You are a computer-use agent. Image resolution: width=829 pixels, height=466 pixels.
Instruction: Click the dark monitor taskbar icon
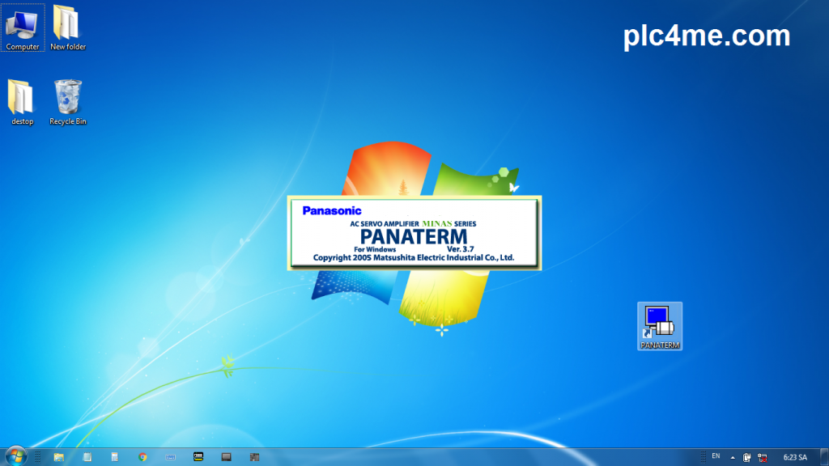[226, 457]
